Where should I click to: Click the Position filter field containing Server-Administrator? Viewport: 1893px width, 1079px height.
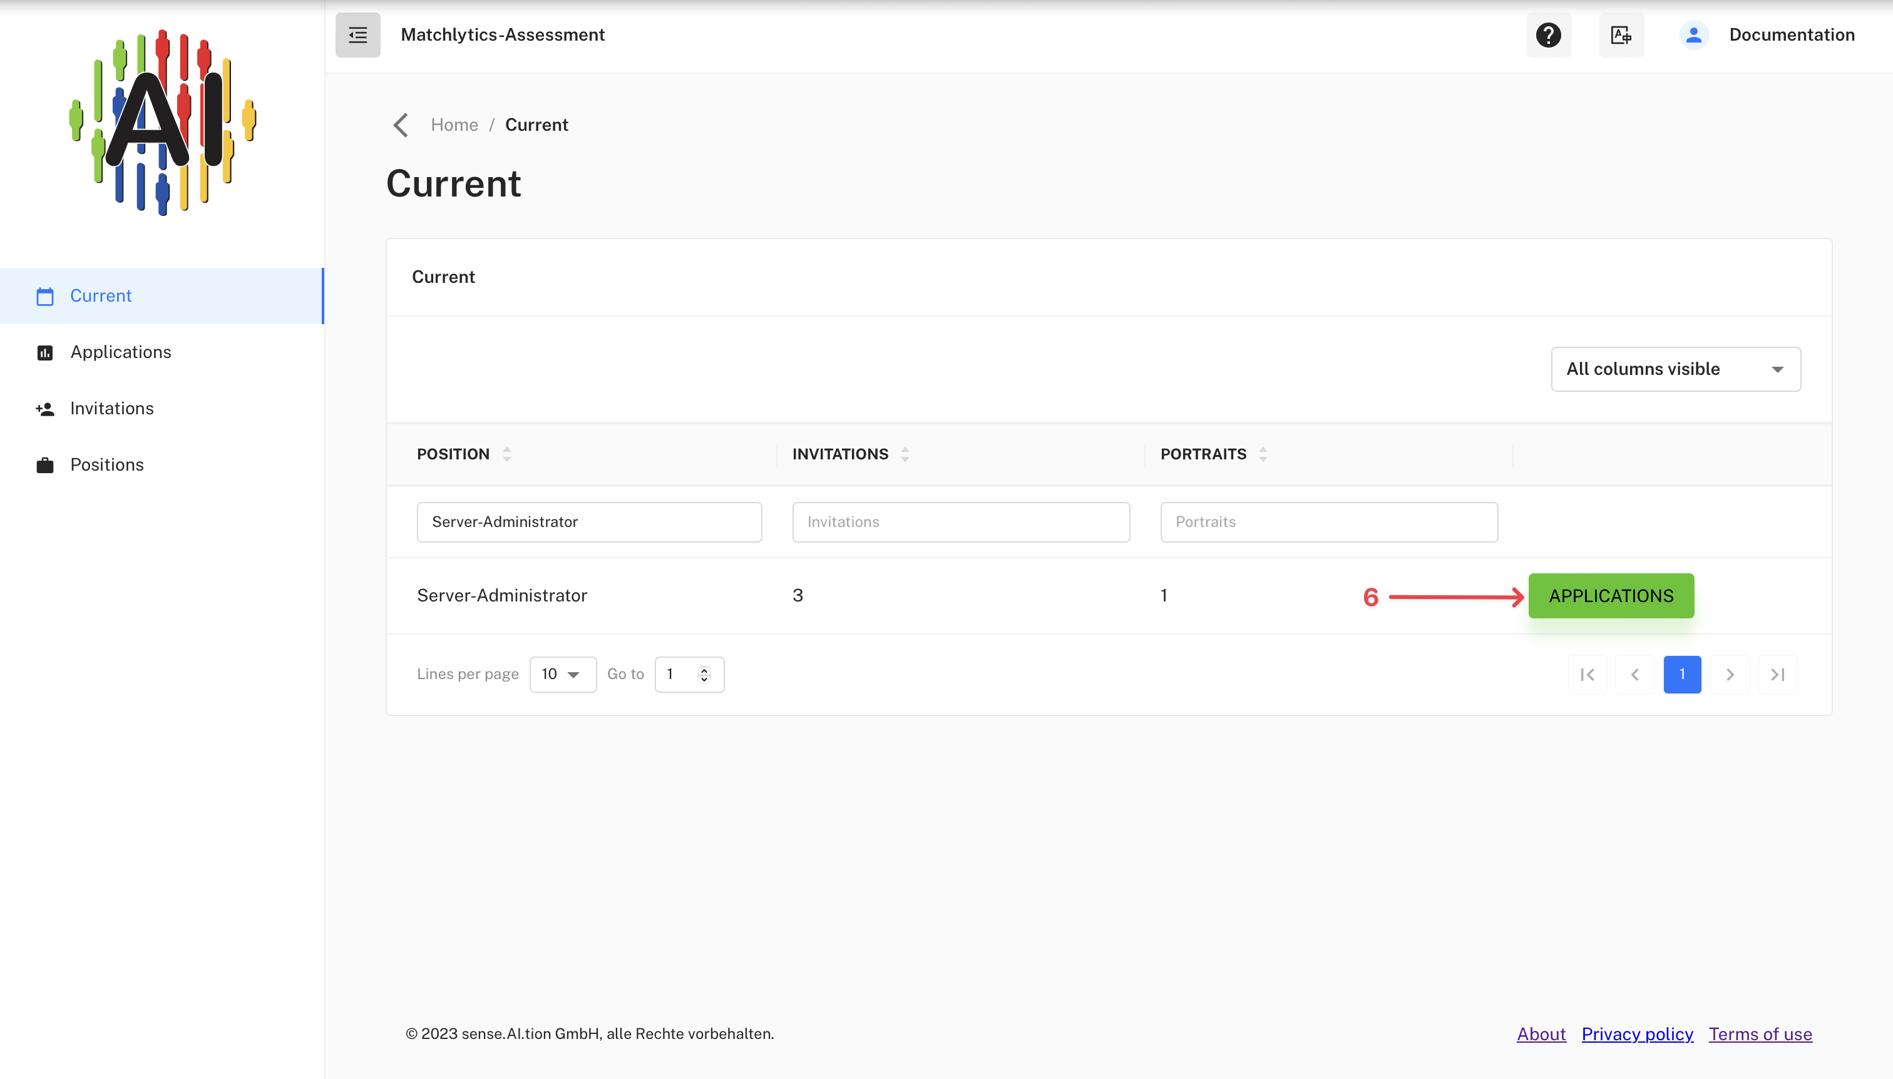coord(589,522)
